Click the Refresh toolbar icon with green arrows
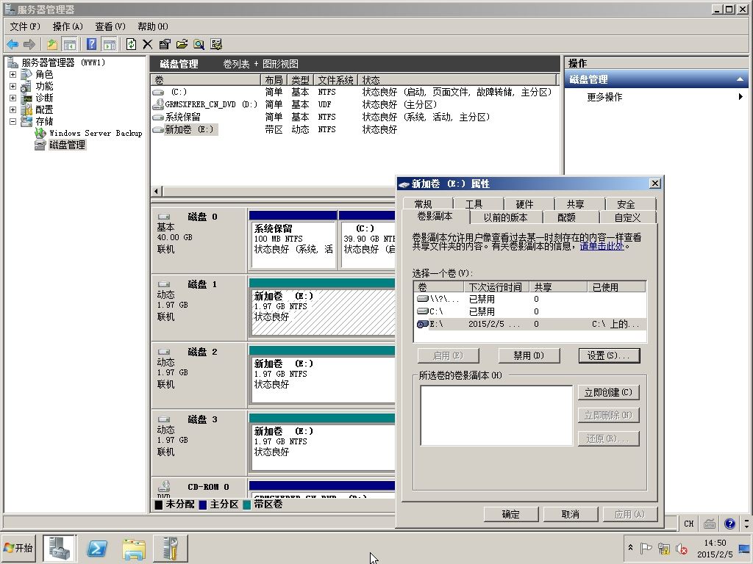Screen dimensions: 753x564 click(x=131, y=45)
